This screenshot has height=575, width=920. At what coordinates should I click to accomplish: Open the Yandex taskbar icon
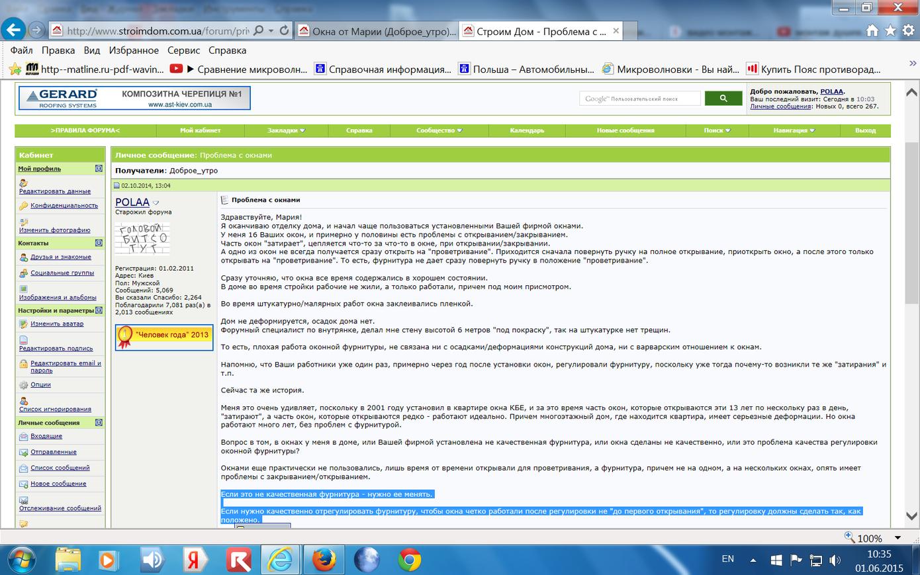pyautogui.click(x=194, y=560)
